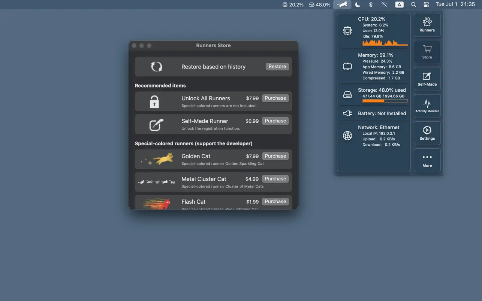Click the Network globe icon
The height and width of the screenshot is (301, 482).
[x=347, y=136]
